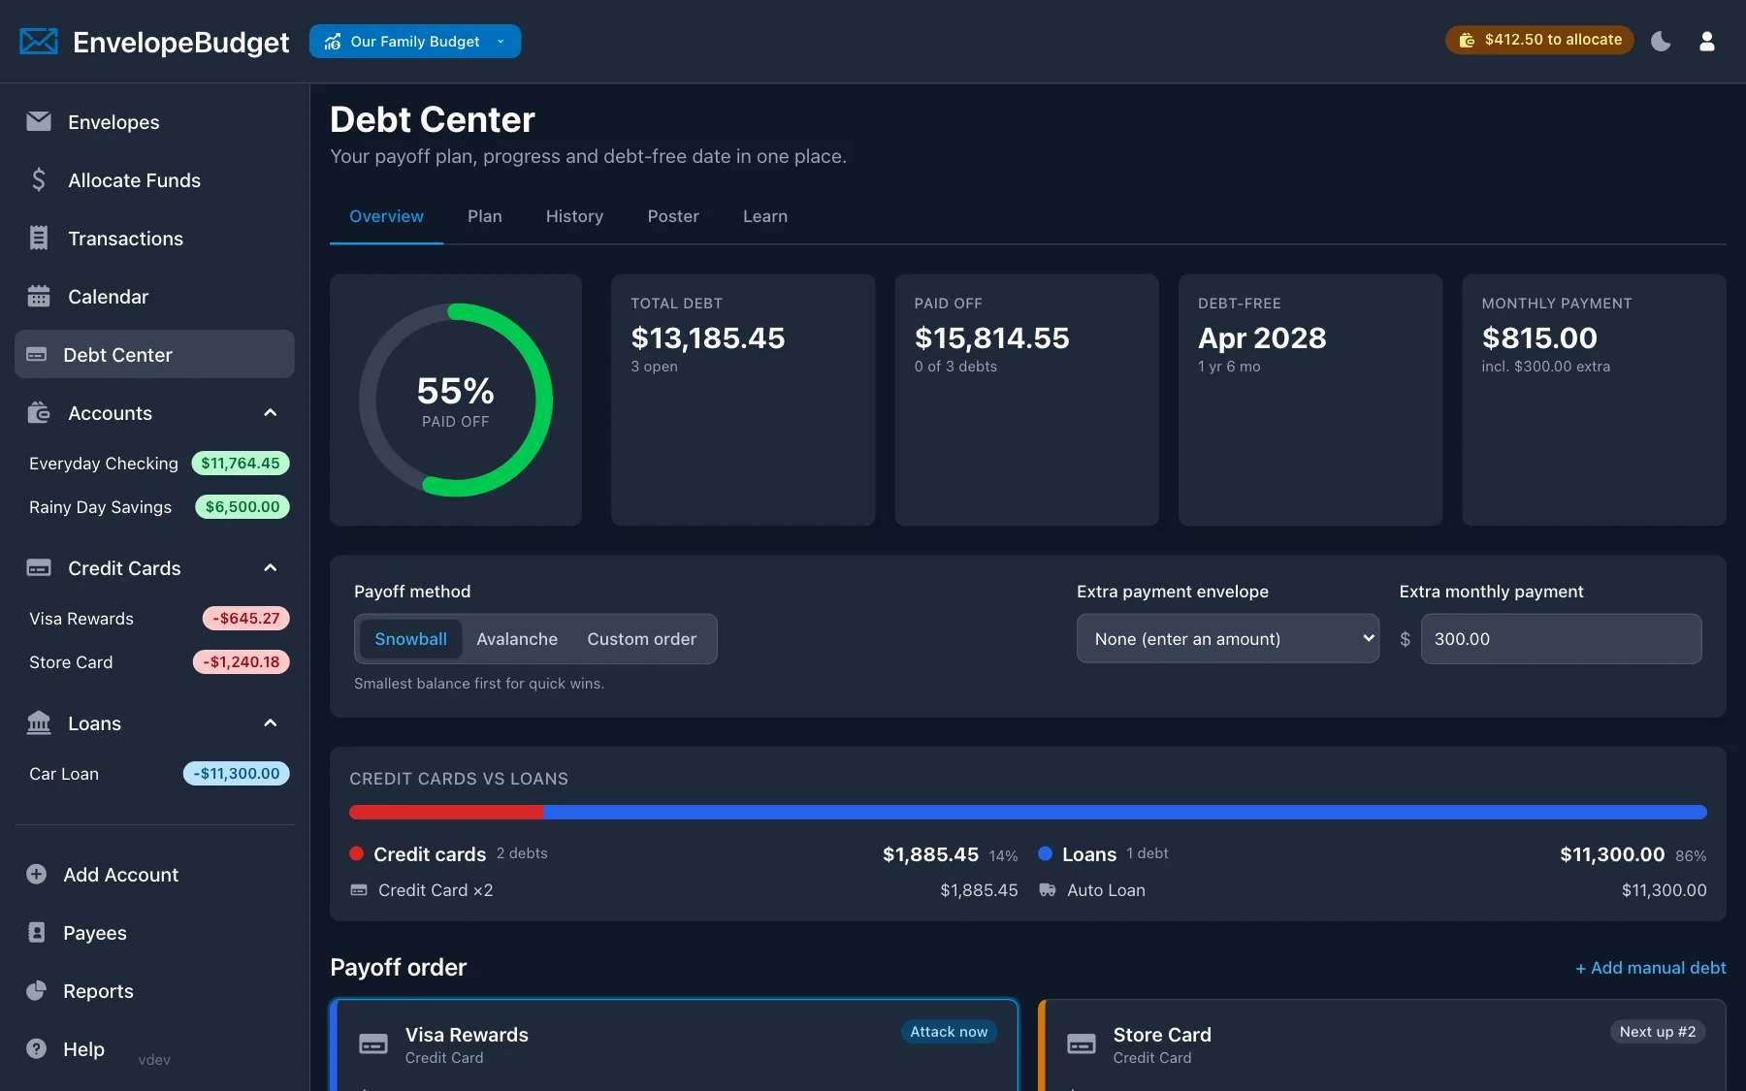This screenshot has height=1091, width=1746.
Task: Click the Debt Center card icon
Action: (x=36, y=354)
